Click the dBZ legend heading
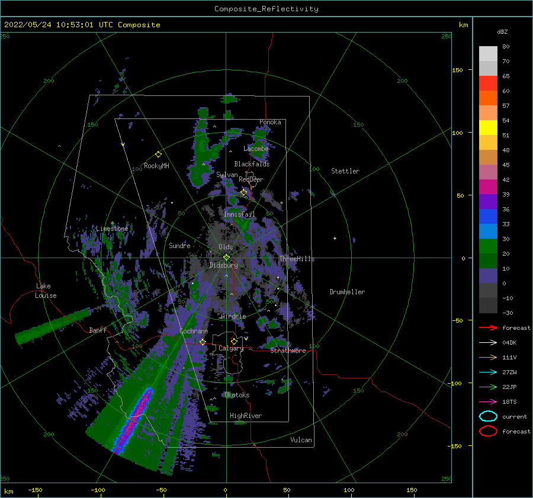Viewport: 533px width, 498px height. pyautogui.click(x=502, y=31)
